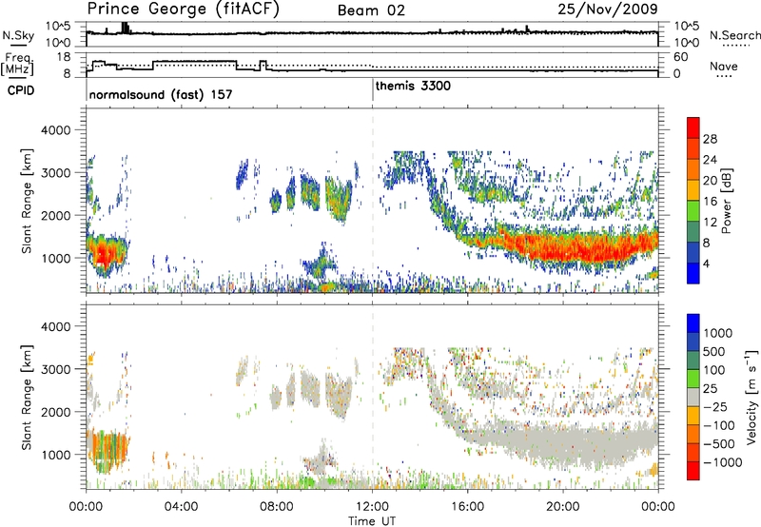Select the 'N.Sky' axis label
Viewport: 761px width, 527px height.
coord(18,35)
